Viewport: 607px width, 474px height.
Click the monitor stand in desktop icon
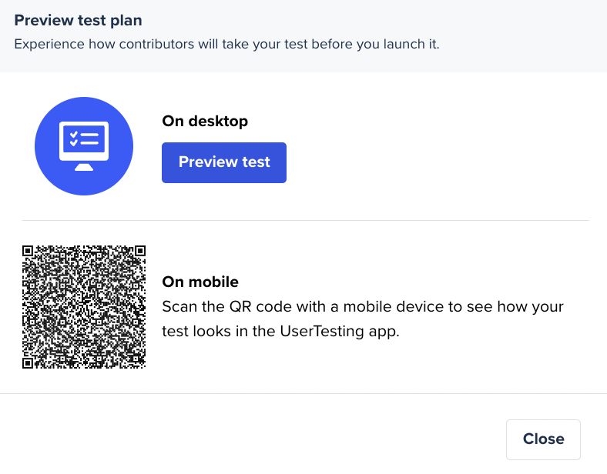(x=84, y=167)
